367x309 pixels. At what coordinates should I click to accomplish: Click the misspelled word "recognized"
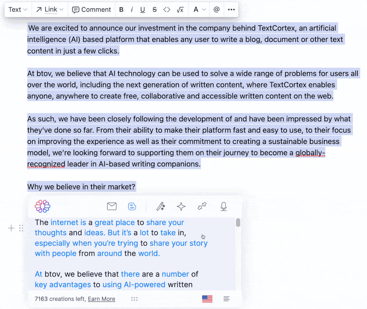(46, 164)
